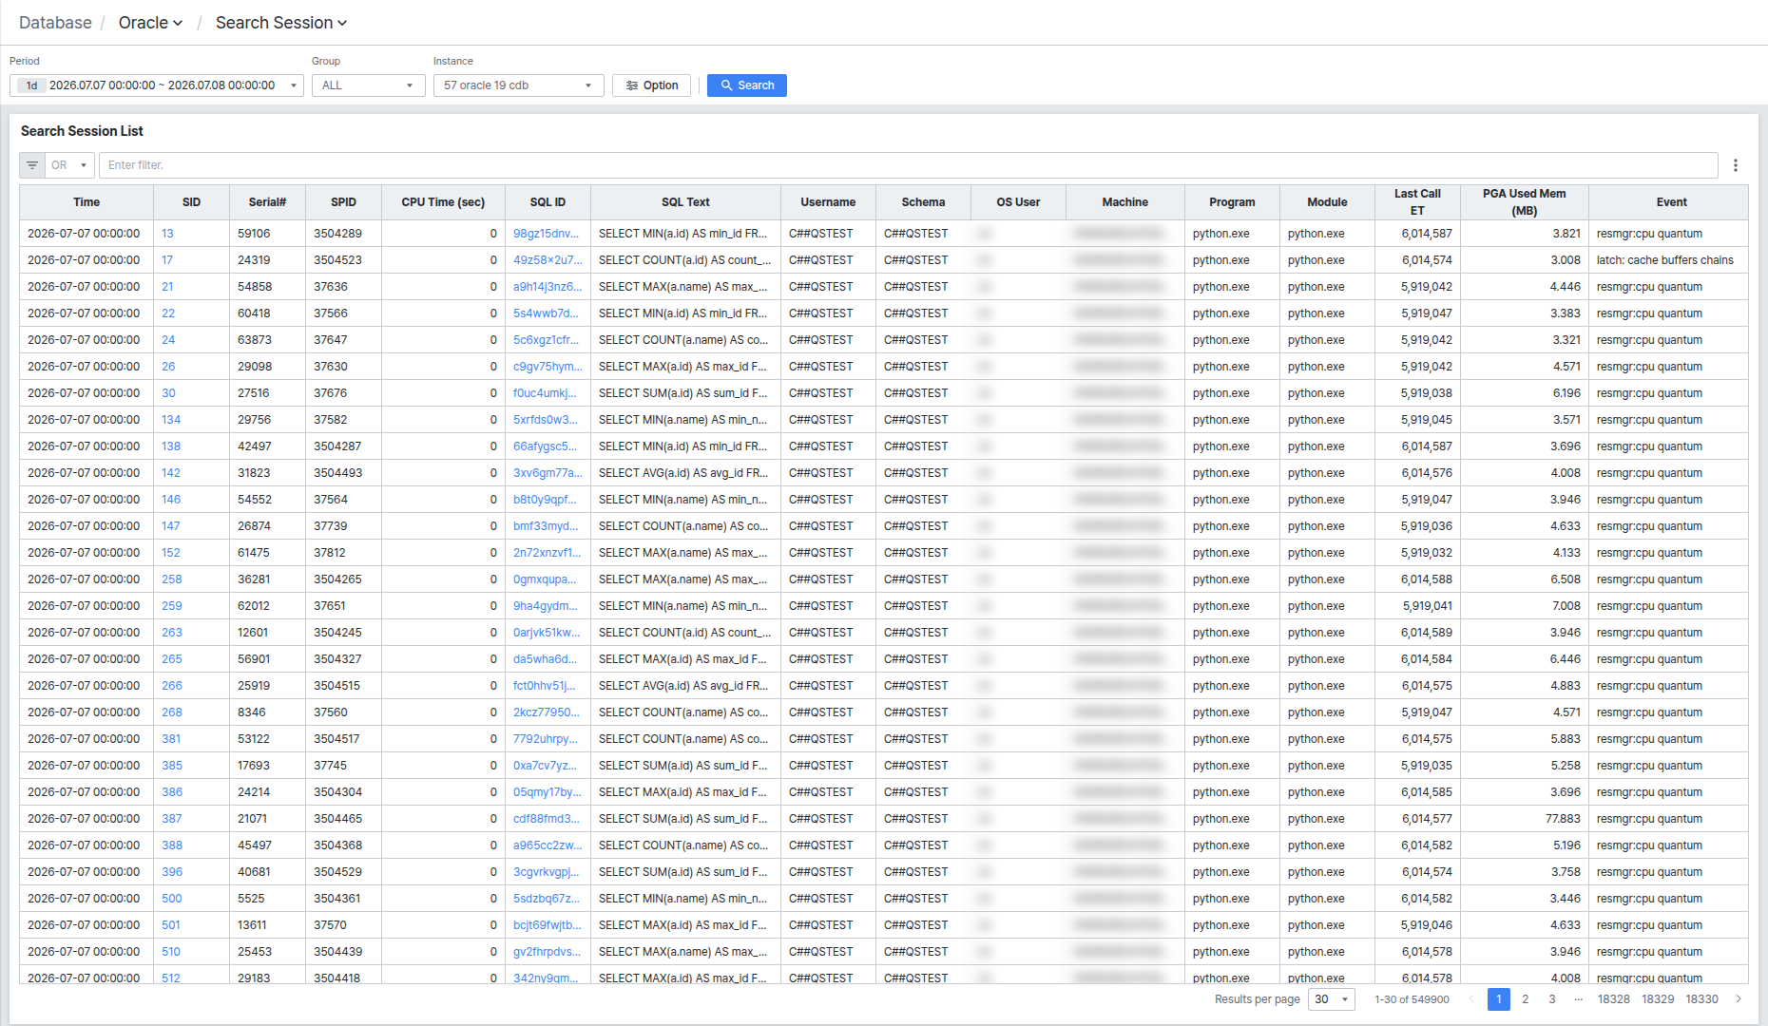Open SQL ID cdf88fmd3... link

[547, 819]
